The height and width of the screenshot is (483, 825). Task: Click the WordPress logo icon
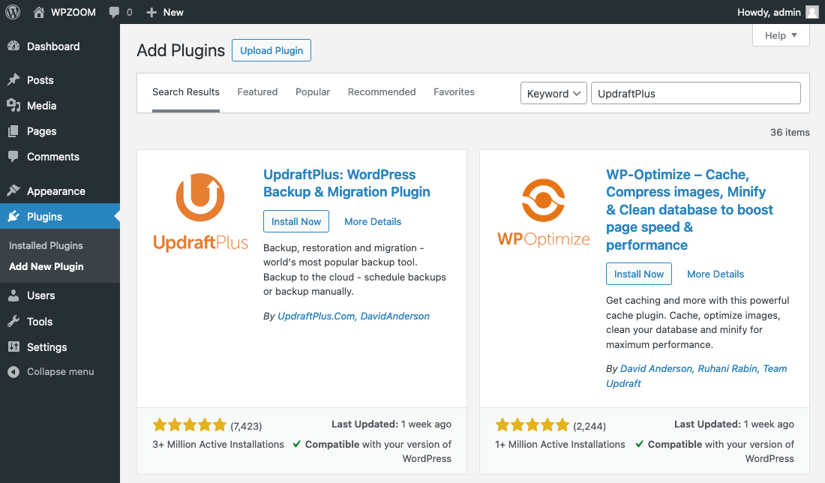click(x=13, y=12)
